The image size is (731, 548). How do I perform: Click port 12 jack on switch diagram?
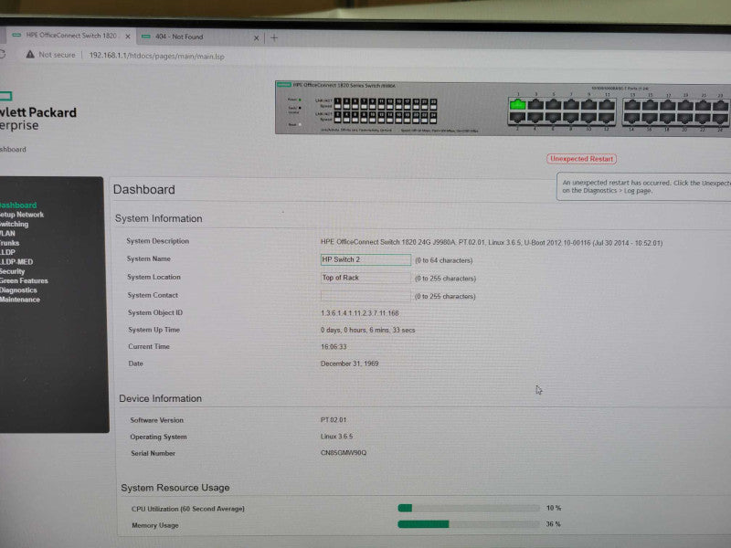click(607, 118)
